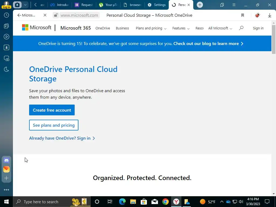Expand the Plans and pricing menu
This screenshot has width=276, height=207.
point(151,28)
